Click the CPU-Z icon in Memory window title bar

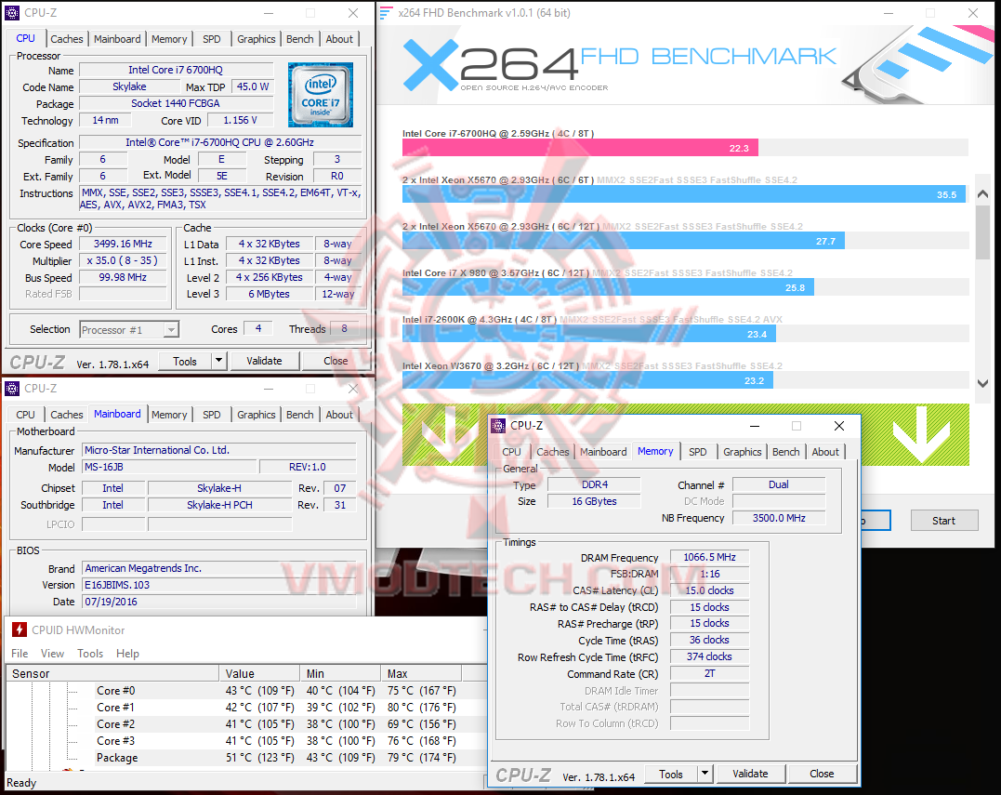[x=498, y=425]
